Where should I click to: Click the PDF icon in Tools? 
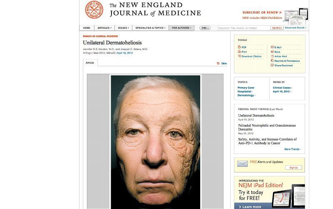tap(239, 47)
